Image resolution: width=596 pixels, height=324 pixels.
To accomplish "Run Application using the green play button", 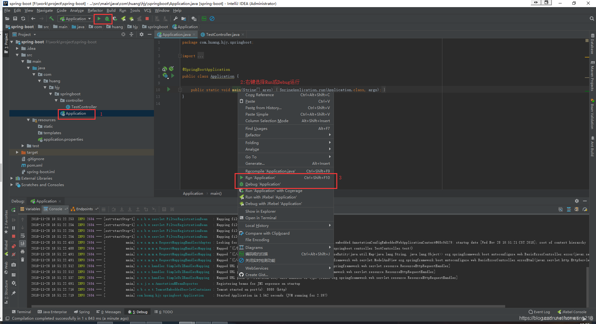I will [x=99, y=19].
